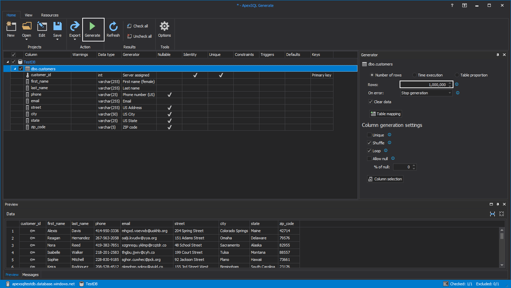
Task: Increase % of null using the spinner
Action: (x=414, y=165)
